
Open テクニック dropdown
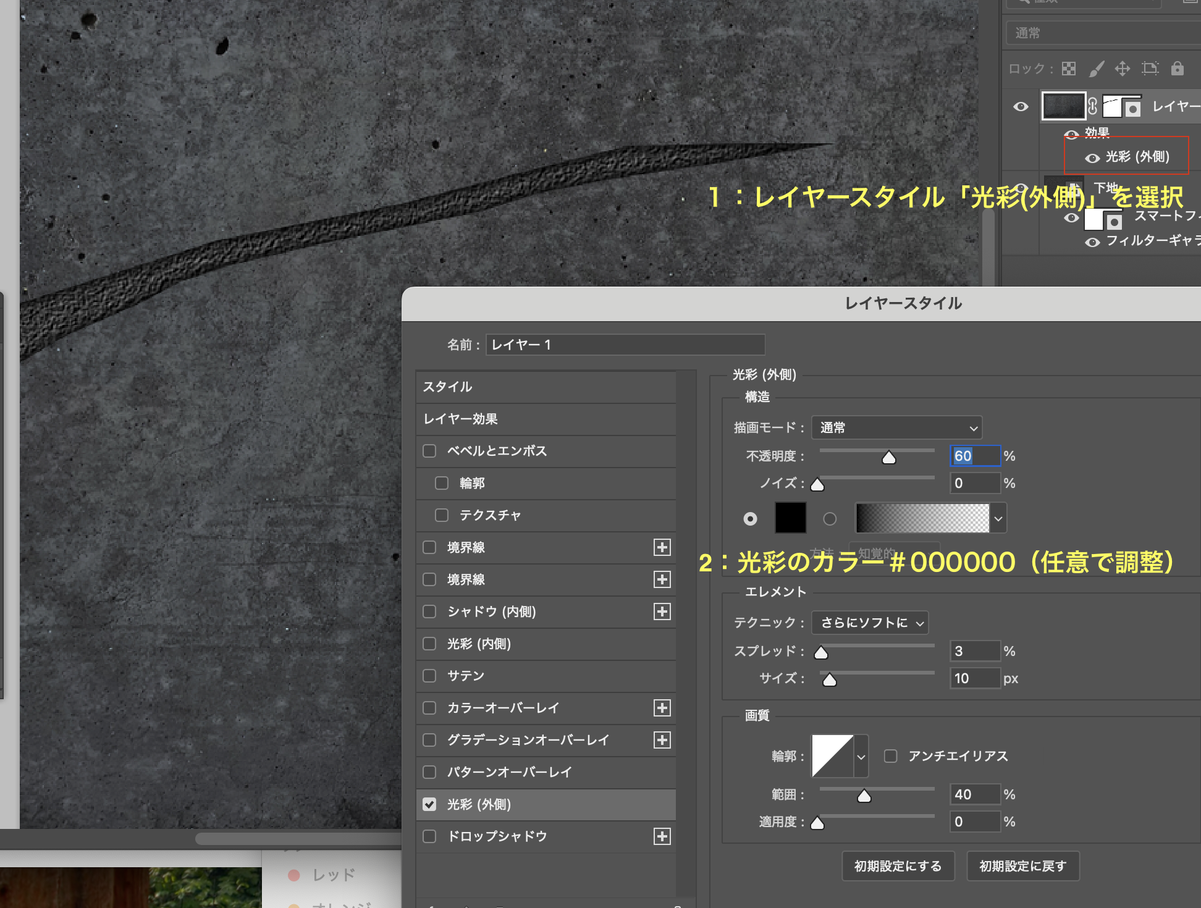[x=869, y=623]
